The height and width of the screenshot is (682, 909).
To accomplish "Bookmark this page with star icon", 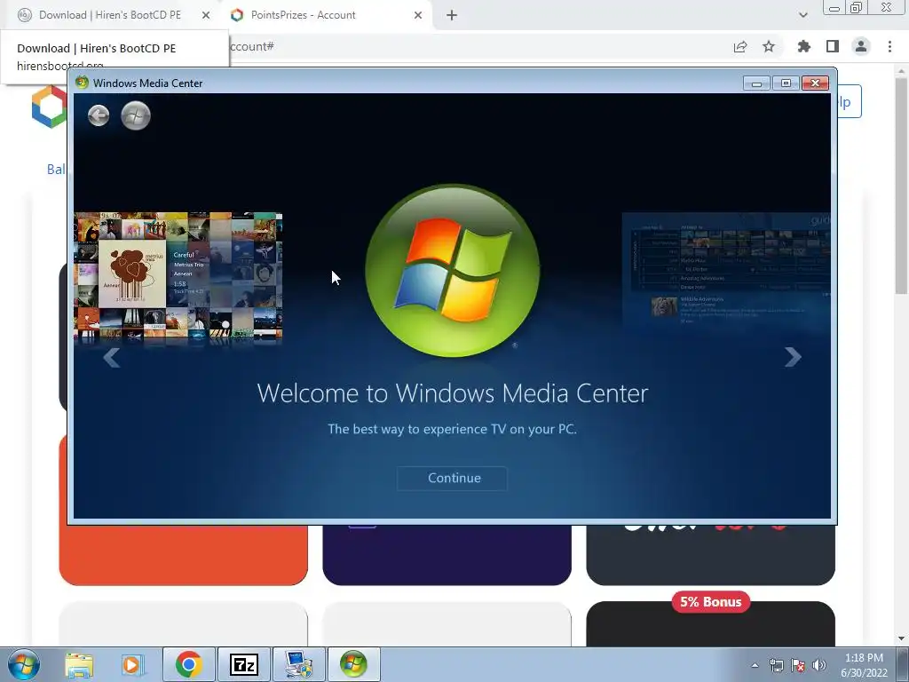I will (x=769, y=46).
